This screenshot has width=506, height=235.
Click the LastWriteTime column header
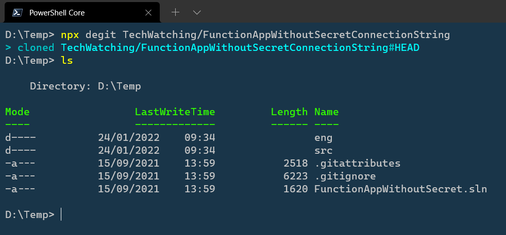coord(175,112)
